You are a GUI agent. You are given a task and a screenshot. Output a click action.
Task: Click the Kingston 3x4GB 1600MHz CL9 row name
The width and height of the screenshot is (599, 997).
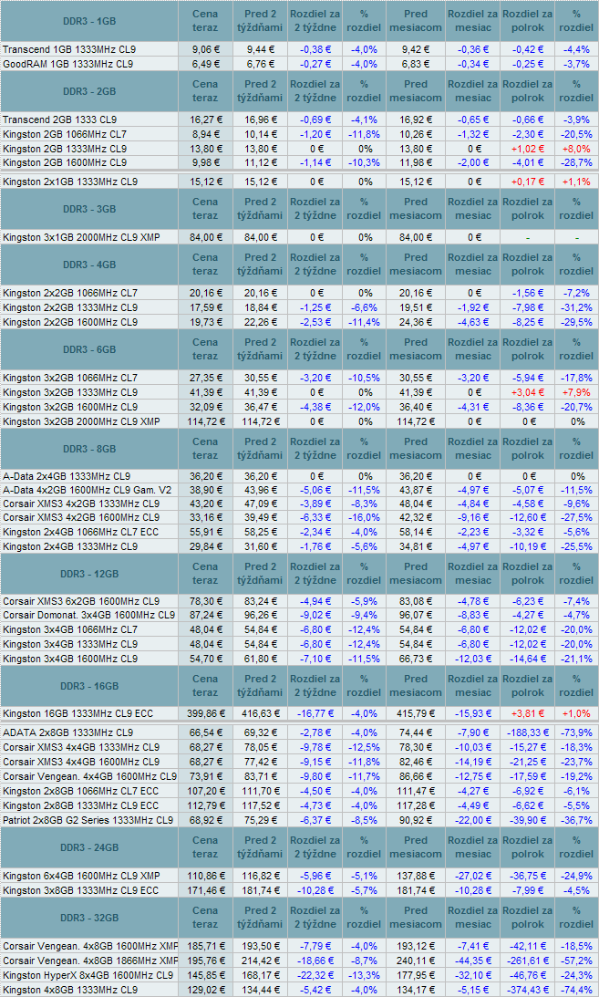(x=70, y=659)
